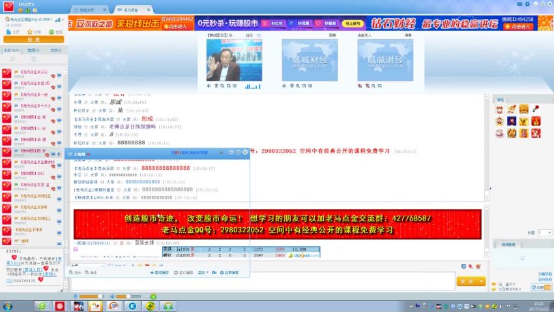554x312 pixels.
Task: Open the 画面 dropdown in video popup
Action: 203,272
